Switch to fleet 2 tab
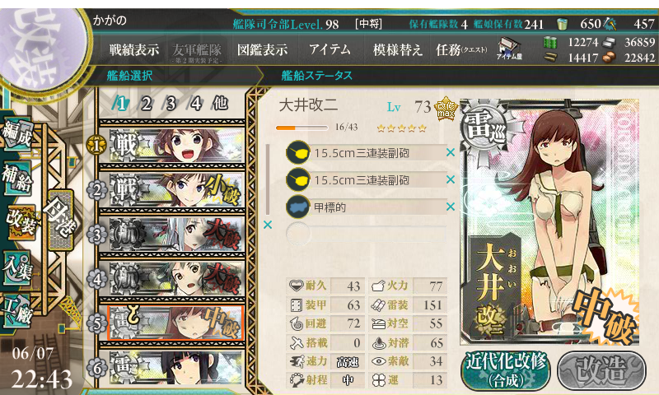Screen dimensions: 659x395 (x=146, y=103)
